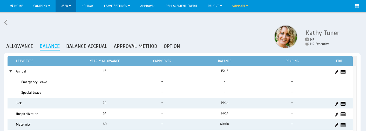Open REPLACEMENT CREDIT page
The image size is (366, 131).
(x=181, y=6)
